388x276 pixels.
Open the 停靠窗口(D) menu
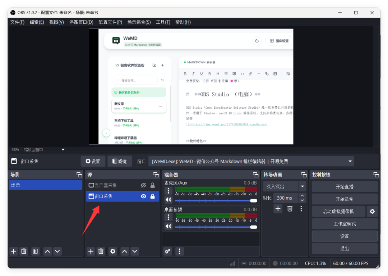click(x=81, y=22)
